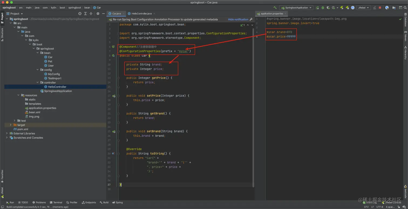The image size is (408, 209).
Task: Close the application.properties tab
Action: coord(285,13)
